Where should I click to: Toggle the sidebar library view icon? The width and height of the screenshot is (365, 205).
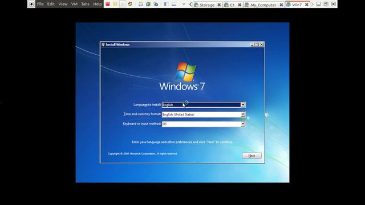click(166, 4)
